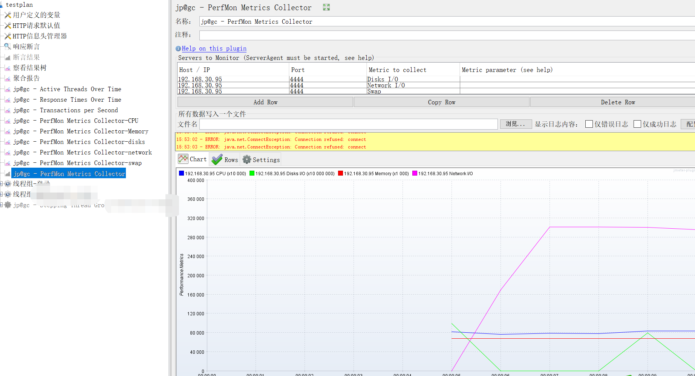
Task: Select the 响应断言 tree item
Action: coord(26,47)
